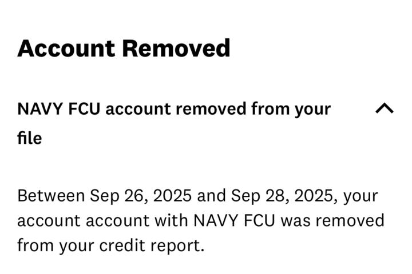Image resolution: width=412 pixels, height=274 pixels.
Task: Click 'NAVY FCU' in the bold title
Action: coord(59,108)
